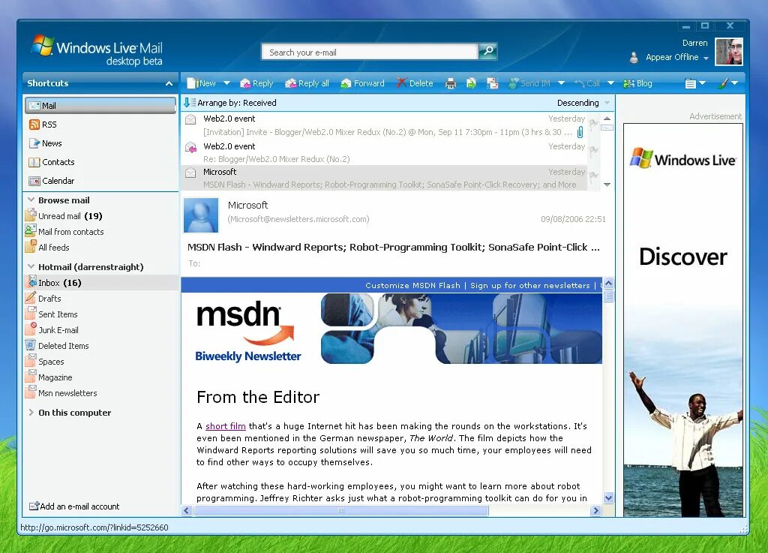
Task: Click the message list scroll down arrow
Action: tap(607, 185)
